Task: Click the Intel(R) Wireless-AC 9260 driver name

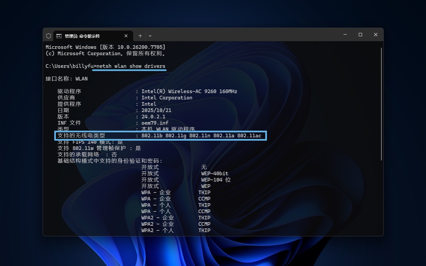Action: tap(189, 91)
